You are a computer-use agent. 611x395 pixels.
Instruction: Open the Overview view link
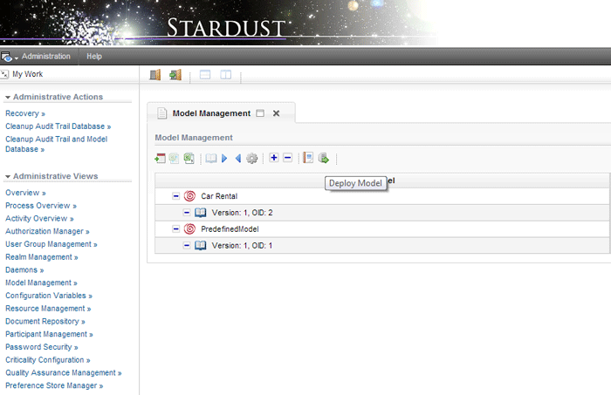point(25,193)
